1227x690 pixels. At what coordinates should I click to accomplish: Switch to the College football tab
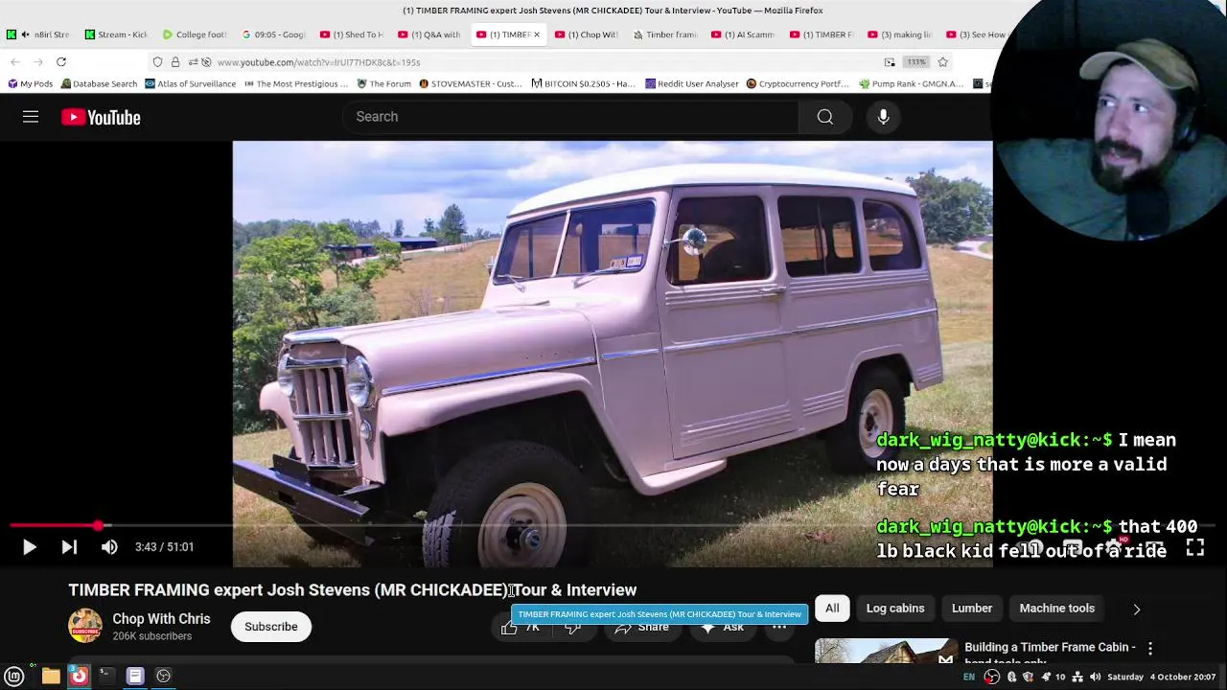pos(195,34)
